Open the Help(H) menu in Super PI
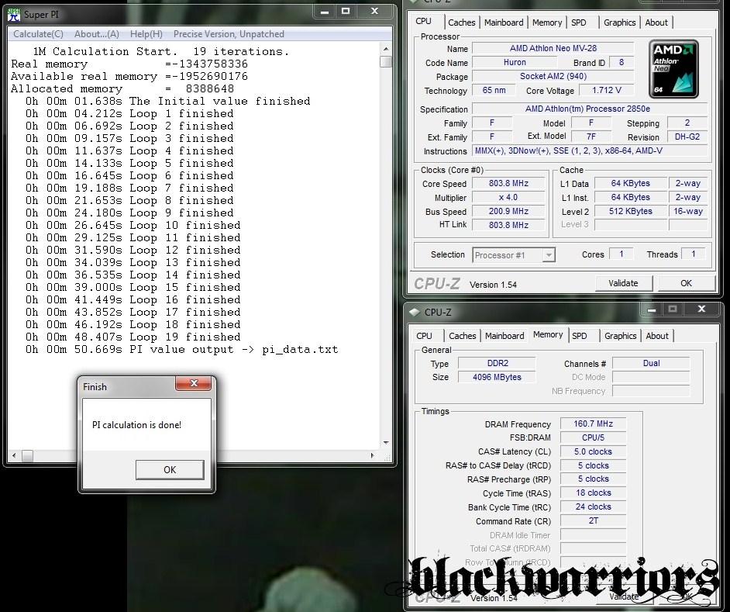The height and width of the screenshot is (612, 730). [146, 34]
